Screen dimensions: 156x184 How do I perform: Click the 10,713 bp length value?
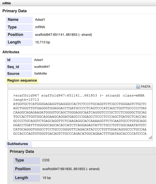[43, 42]
